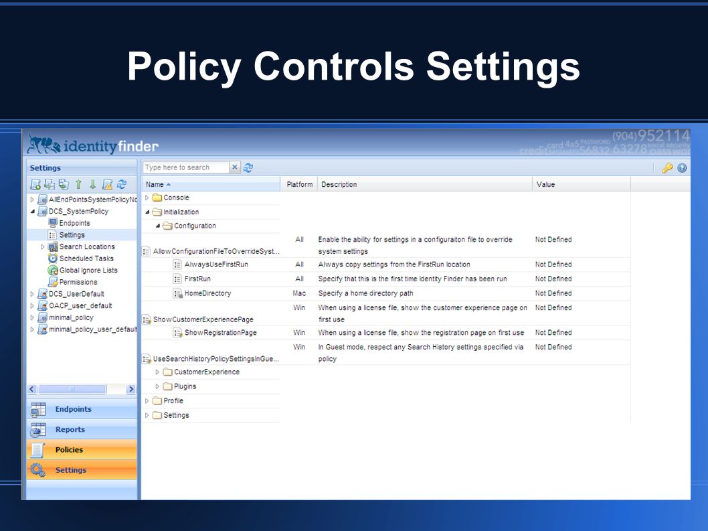Viewport: 708px width, 531px height.
Task: Click the gold key icon
Action: (x=667, y=168)
